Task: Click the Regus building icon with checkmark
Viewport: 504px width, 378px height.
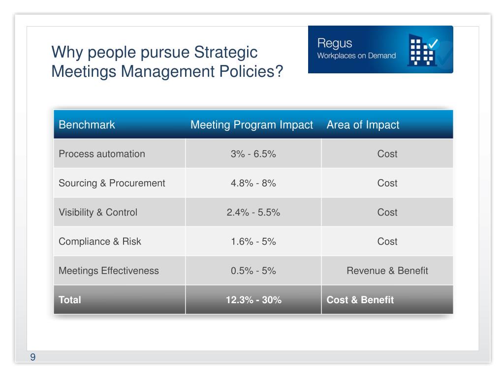Action: (x=423, y=50)
